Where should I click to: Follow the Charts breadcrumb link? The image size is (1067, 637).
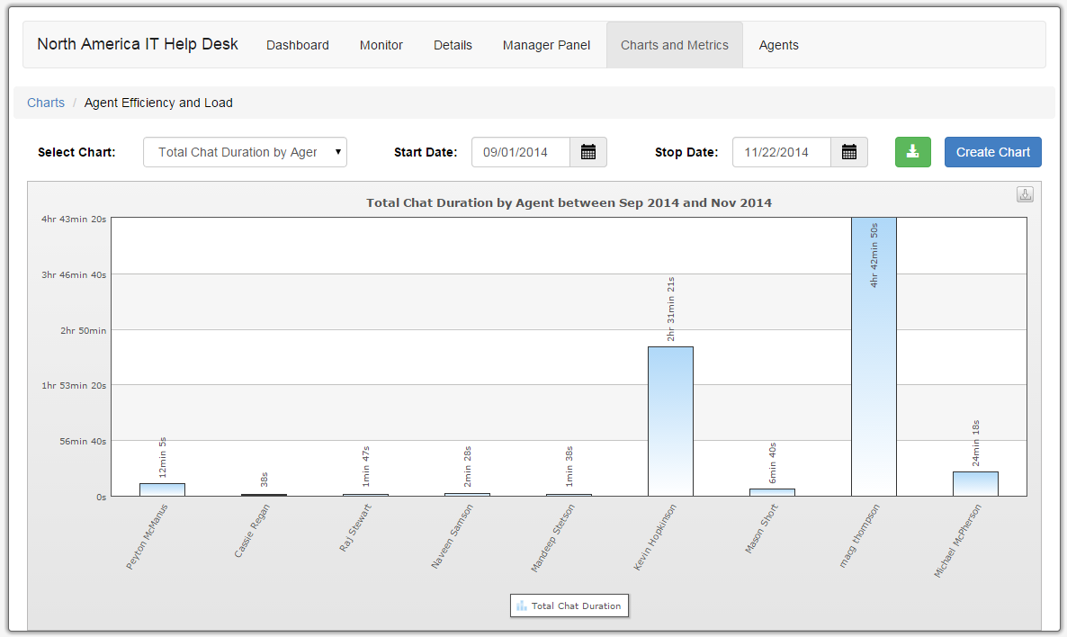tap(46, 103)
